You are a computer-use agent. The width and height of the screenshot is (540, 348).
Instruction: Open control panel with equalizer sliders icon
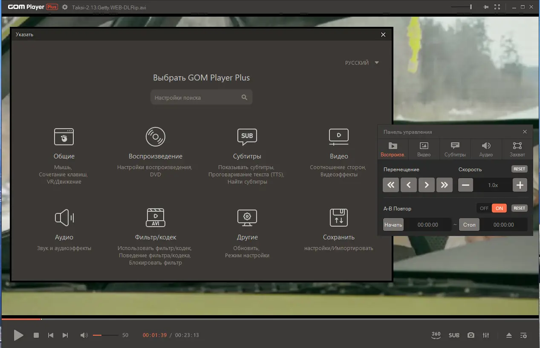pos(486,335)
